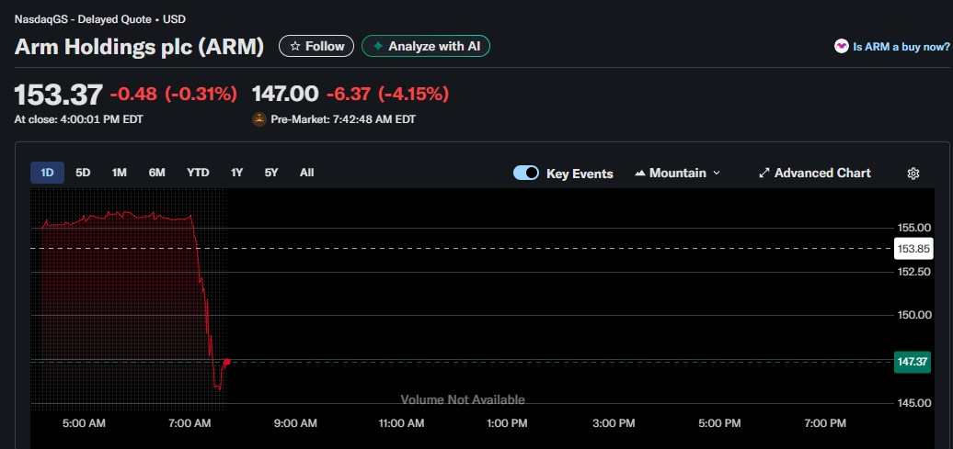Click the -6.37 (-4.15%) pre-market change

(x=388, y=94)
